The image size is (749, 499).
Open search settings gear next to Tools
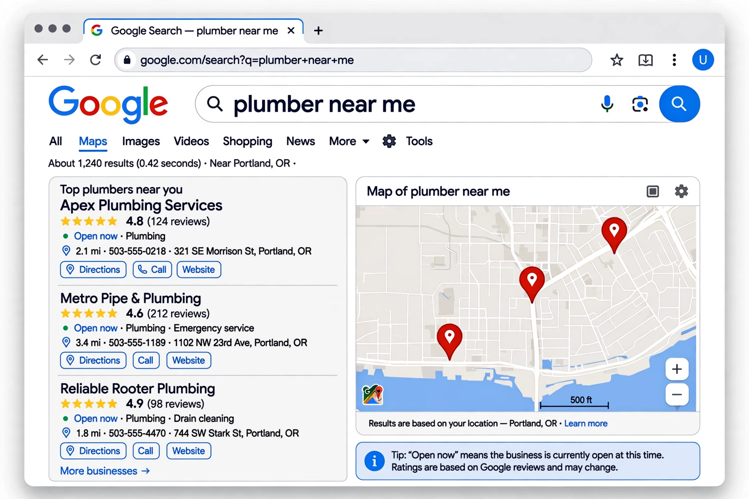coord(389,141)
